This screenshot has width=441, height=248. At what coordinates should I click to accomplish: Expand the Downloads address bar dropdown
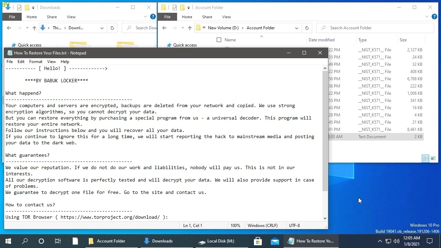[x=102, y=28]
